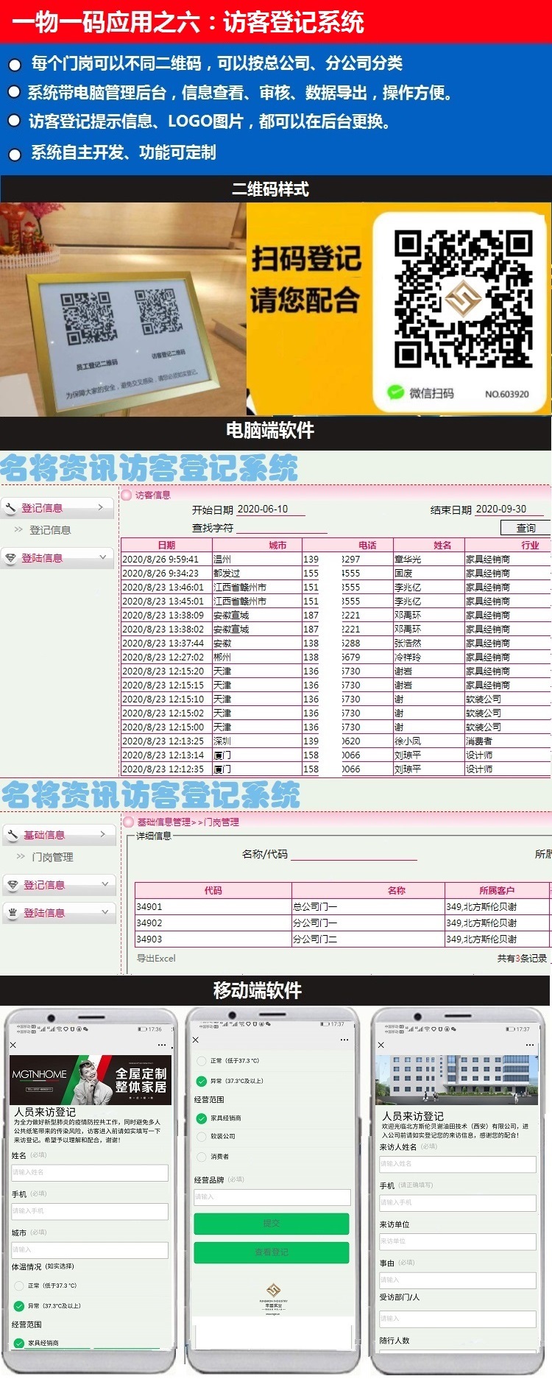Tap the company logo below 查看登记 on the middle phone
Image resolution: width=552 pixels, height=1379 pixels.
(273, 1297)
